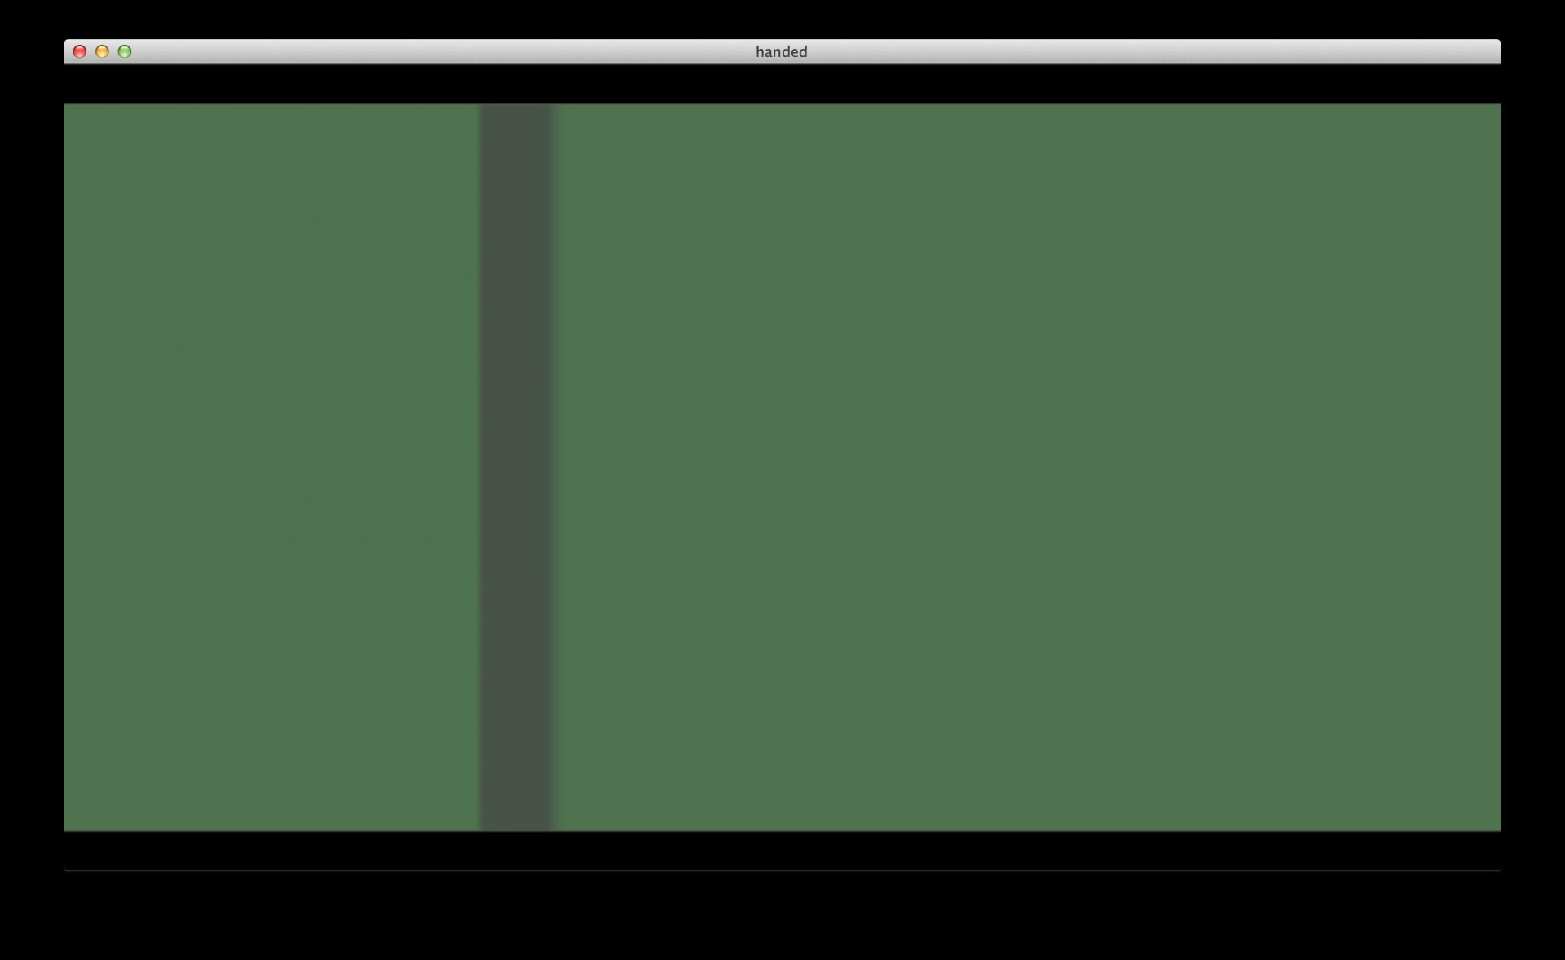The height and width of the screenshot is (960, 1565).
Task: Minimize the handed window
Action: [x=102, y=52]
